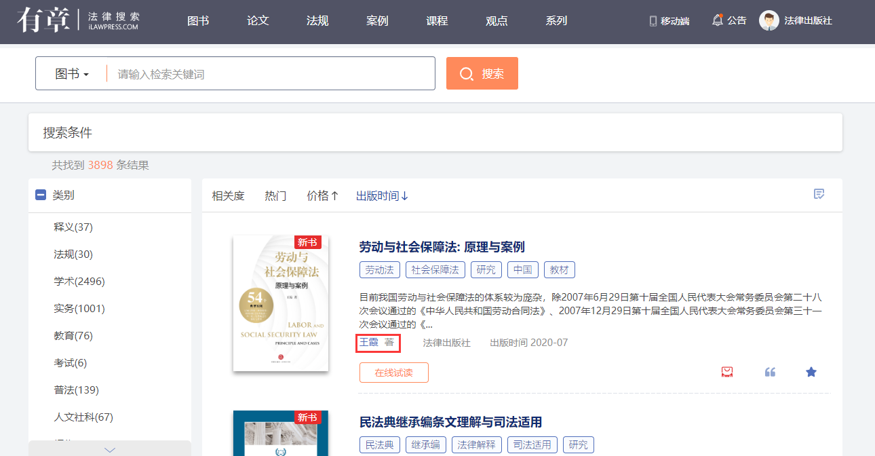Open the 案例 navigation tab
This screenshot has height=456, width=875.
click(377, 21)
